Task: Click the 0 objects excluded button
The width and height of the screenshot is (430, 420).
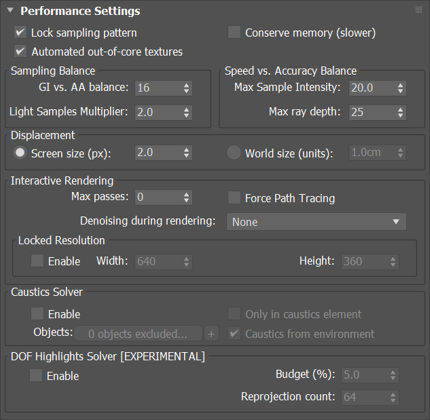Action: coord(138,333)
